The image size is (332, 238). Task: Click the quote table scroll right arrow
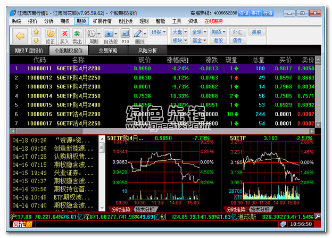click(x=312, y=131)
